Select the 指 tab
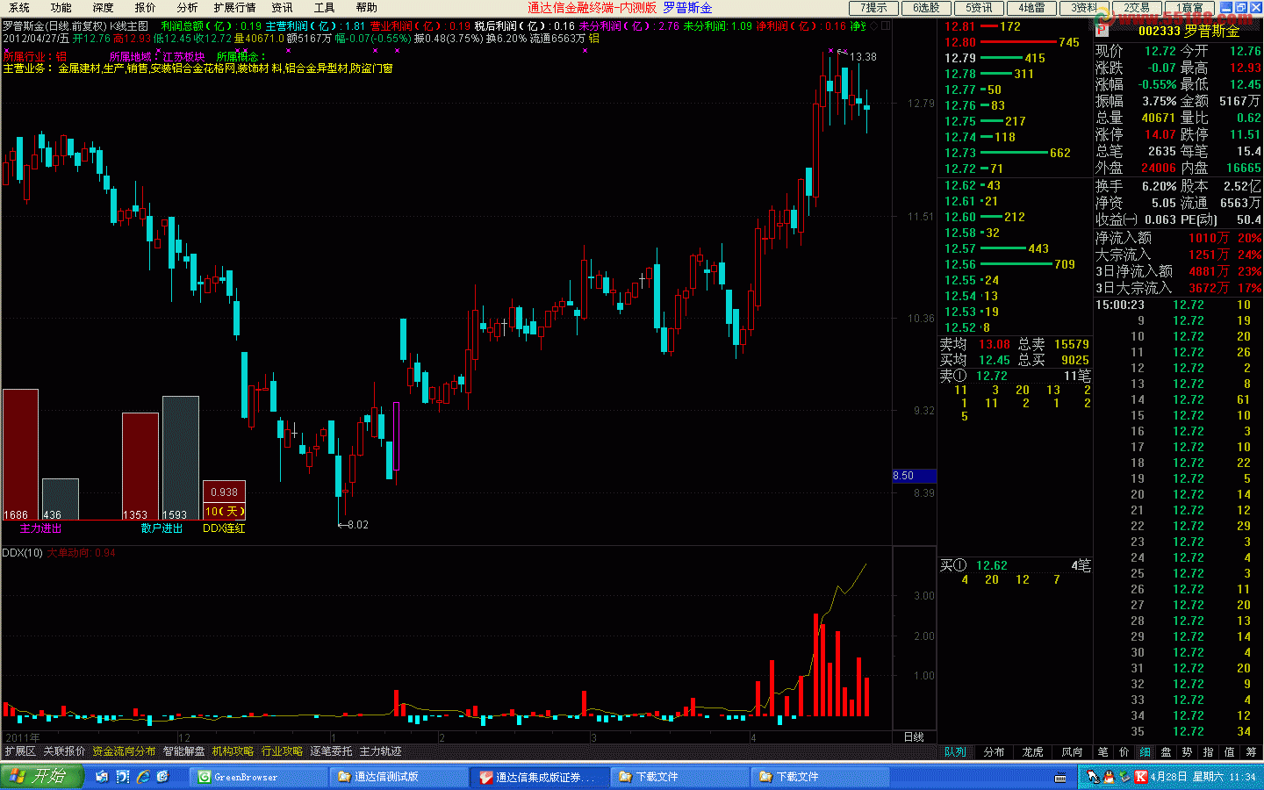This screenshot has height=790, width=1264. pyautogui.click(x=1209, y=752)
